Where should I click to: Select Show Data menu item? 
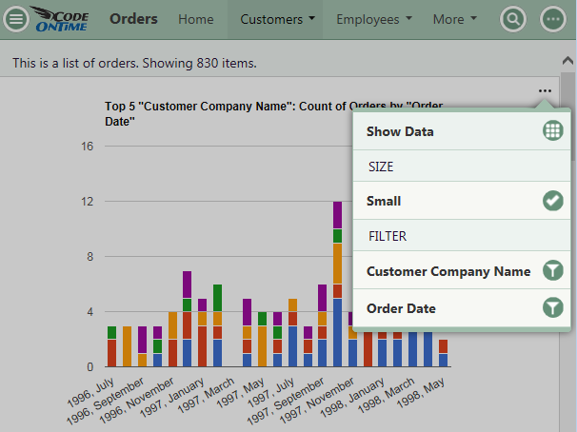pos(401,131)
